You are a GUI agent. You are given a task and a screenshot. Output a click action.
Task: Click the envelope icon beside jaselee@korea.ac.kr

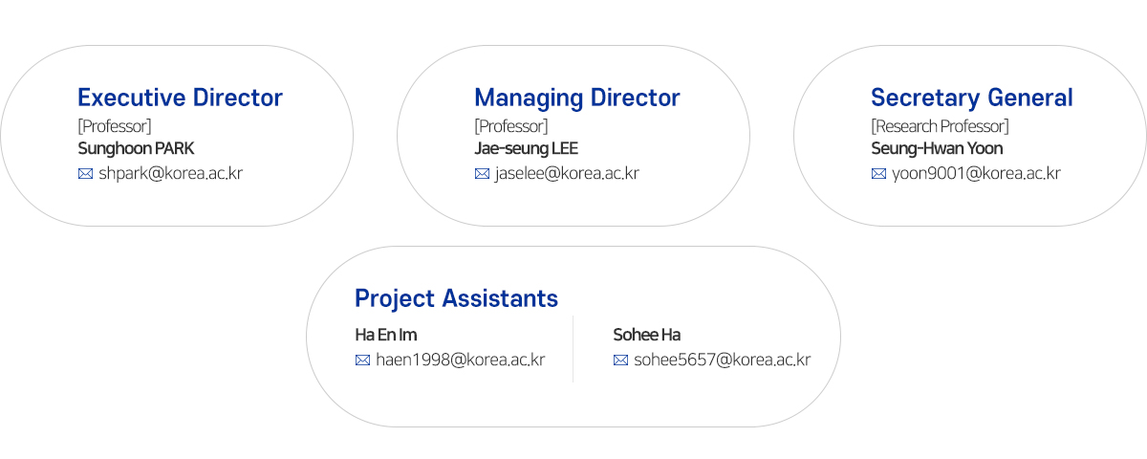[482, 174]
